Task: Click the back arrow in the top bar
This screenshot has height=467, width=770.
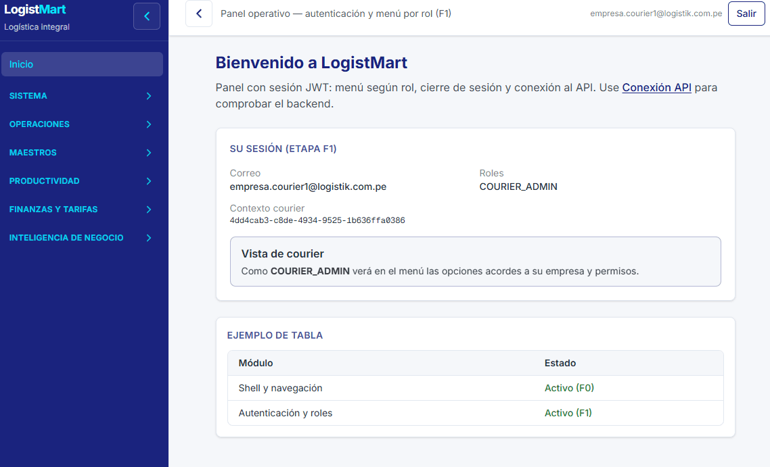Action: point(198,13)
